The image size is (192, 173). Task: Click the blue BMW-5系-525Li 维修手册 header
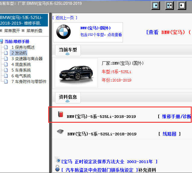[24, 20]
